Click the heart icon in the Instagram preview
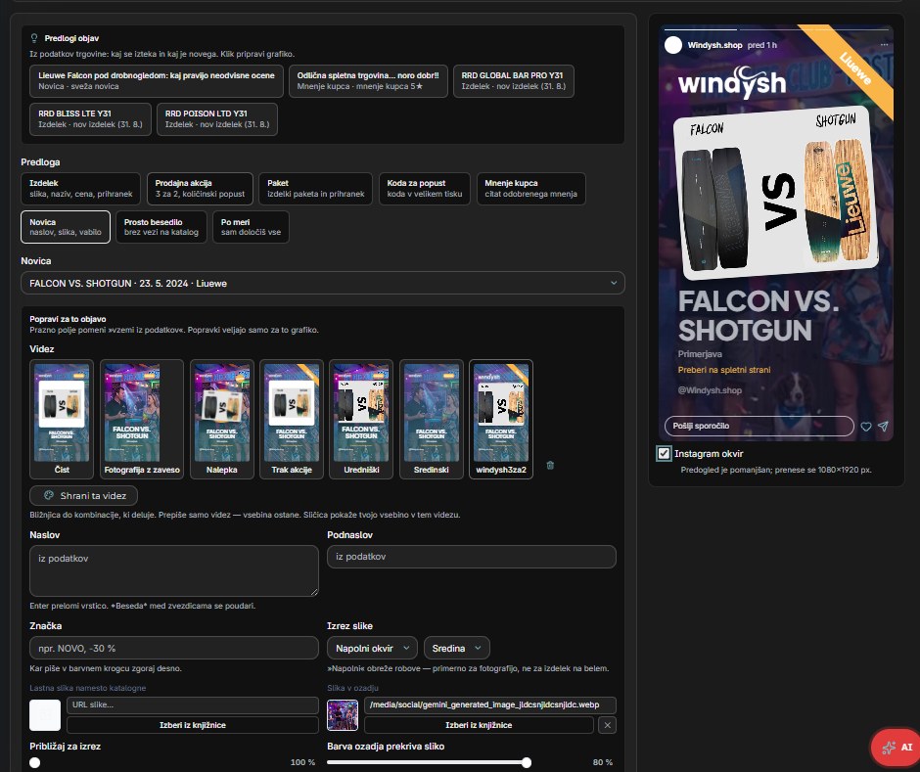Screen dimensions: 920x772 coord(865,427)
